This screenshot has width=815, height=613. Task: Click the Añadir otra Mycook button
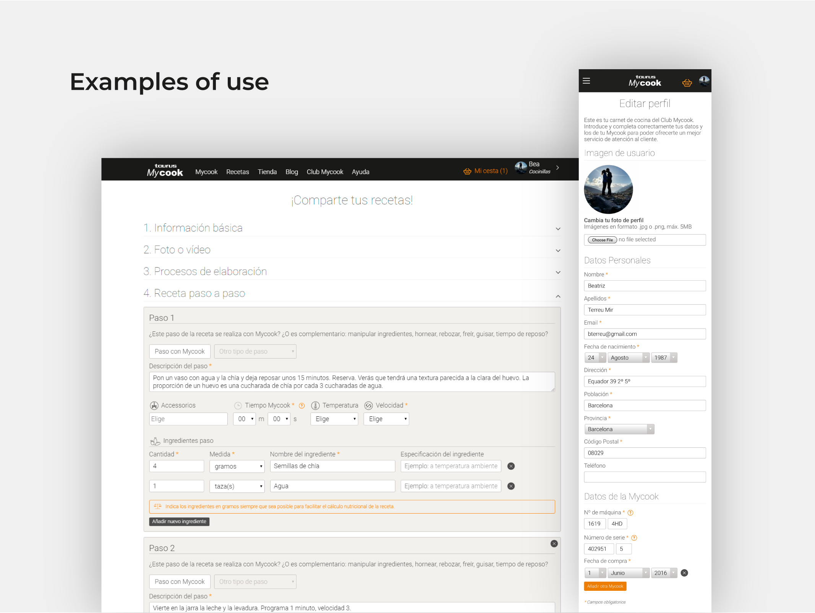605,586
